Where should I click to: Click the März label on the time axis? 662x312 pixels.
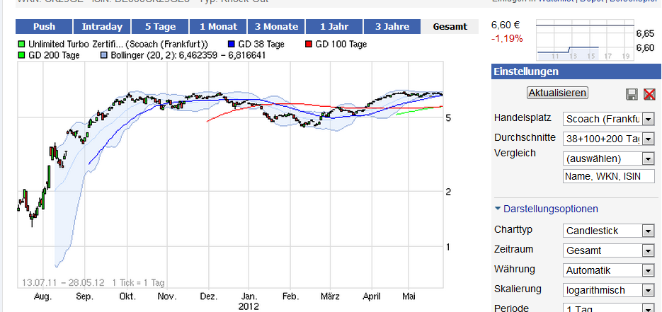[x=330, y=296]
